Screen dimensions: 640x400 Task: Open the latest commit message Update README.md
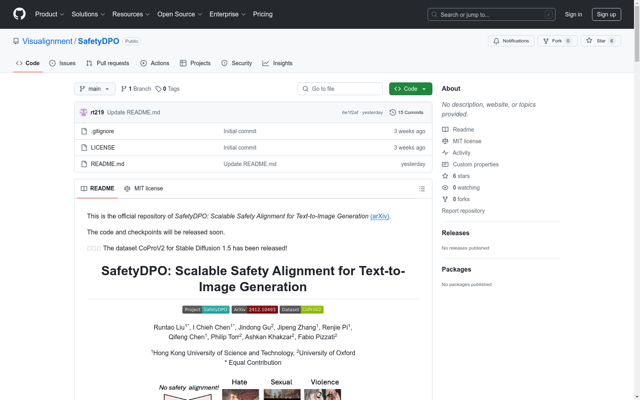click(134, 112)
